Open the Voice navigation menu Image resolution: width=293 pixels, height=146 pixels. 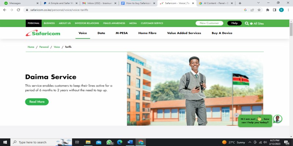[83, 33]
